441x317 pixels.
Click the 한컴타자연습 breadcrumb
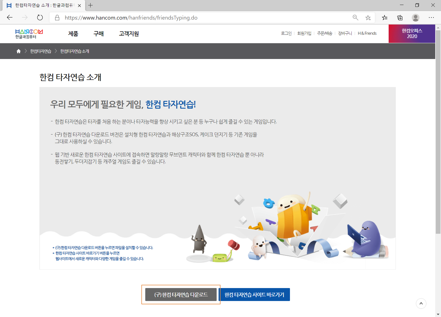pyautogui.click(x=41, y=51)
